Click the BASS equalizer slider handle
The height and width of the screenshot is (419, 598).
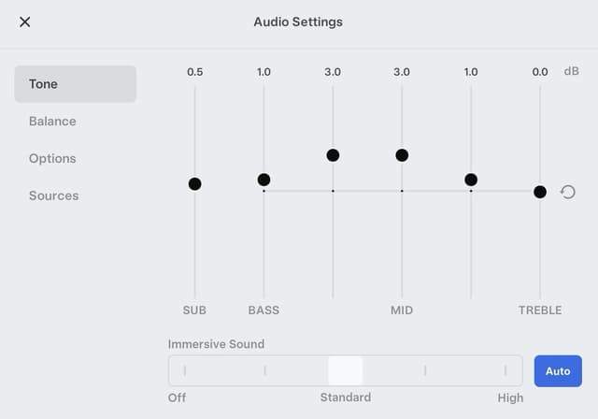tap(263, 180)
